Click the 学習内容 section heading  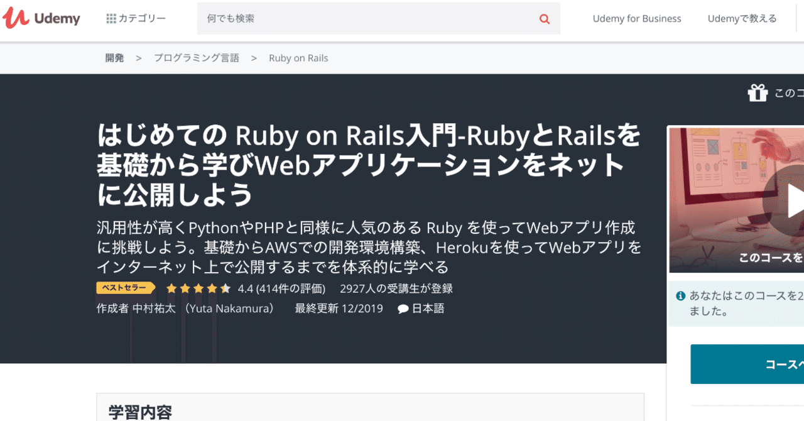140,412
